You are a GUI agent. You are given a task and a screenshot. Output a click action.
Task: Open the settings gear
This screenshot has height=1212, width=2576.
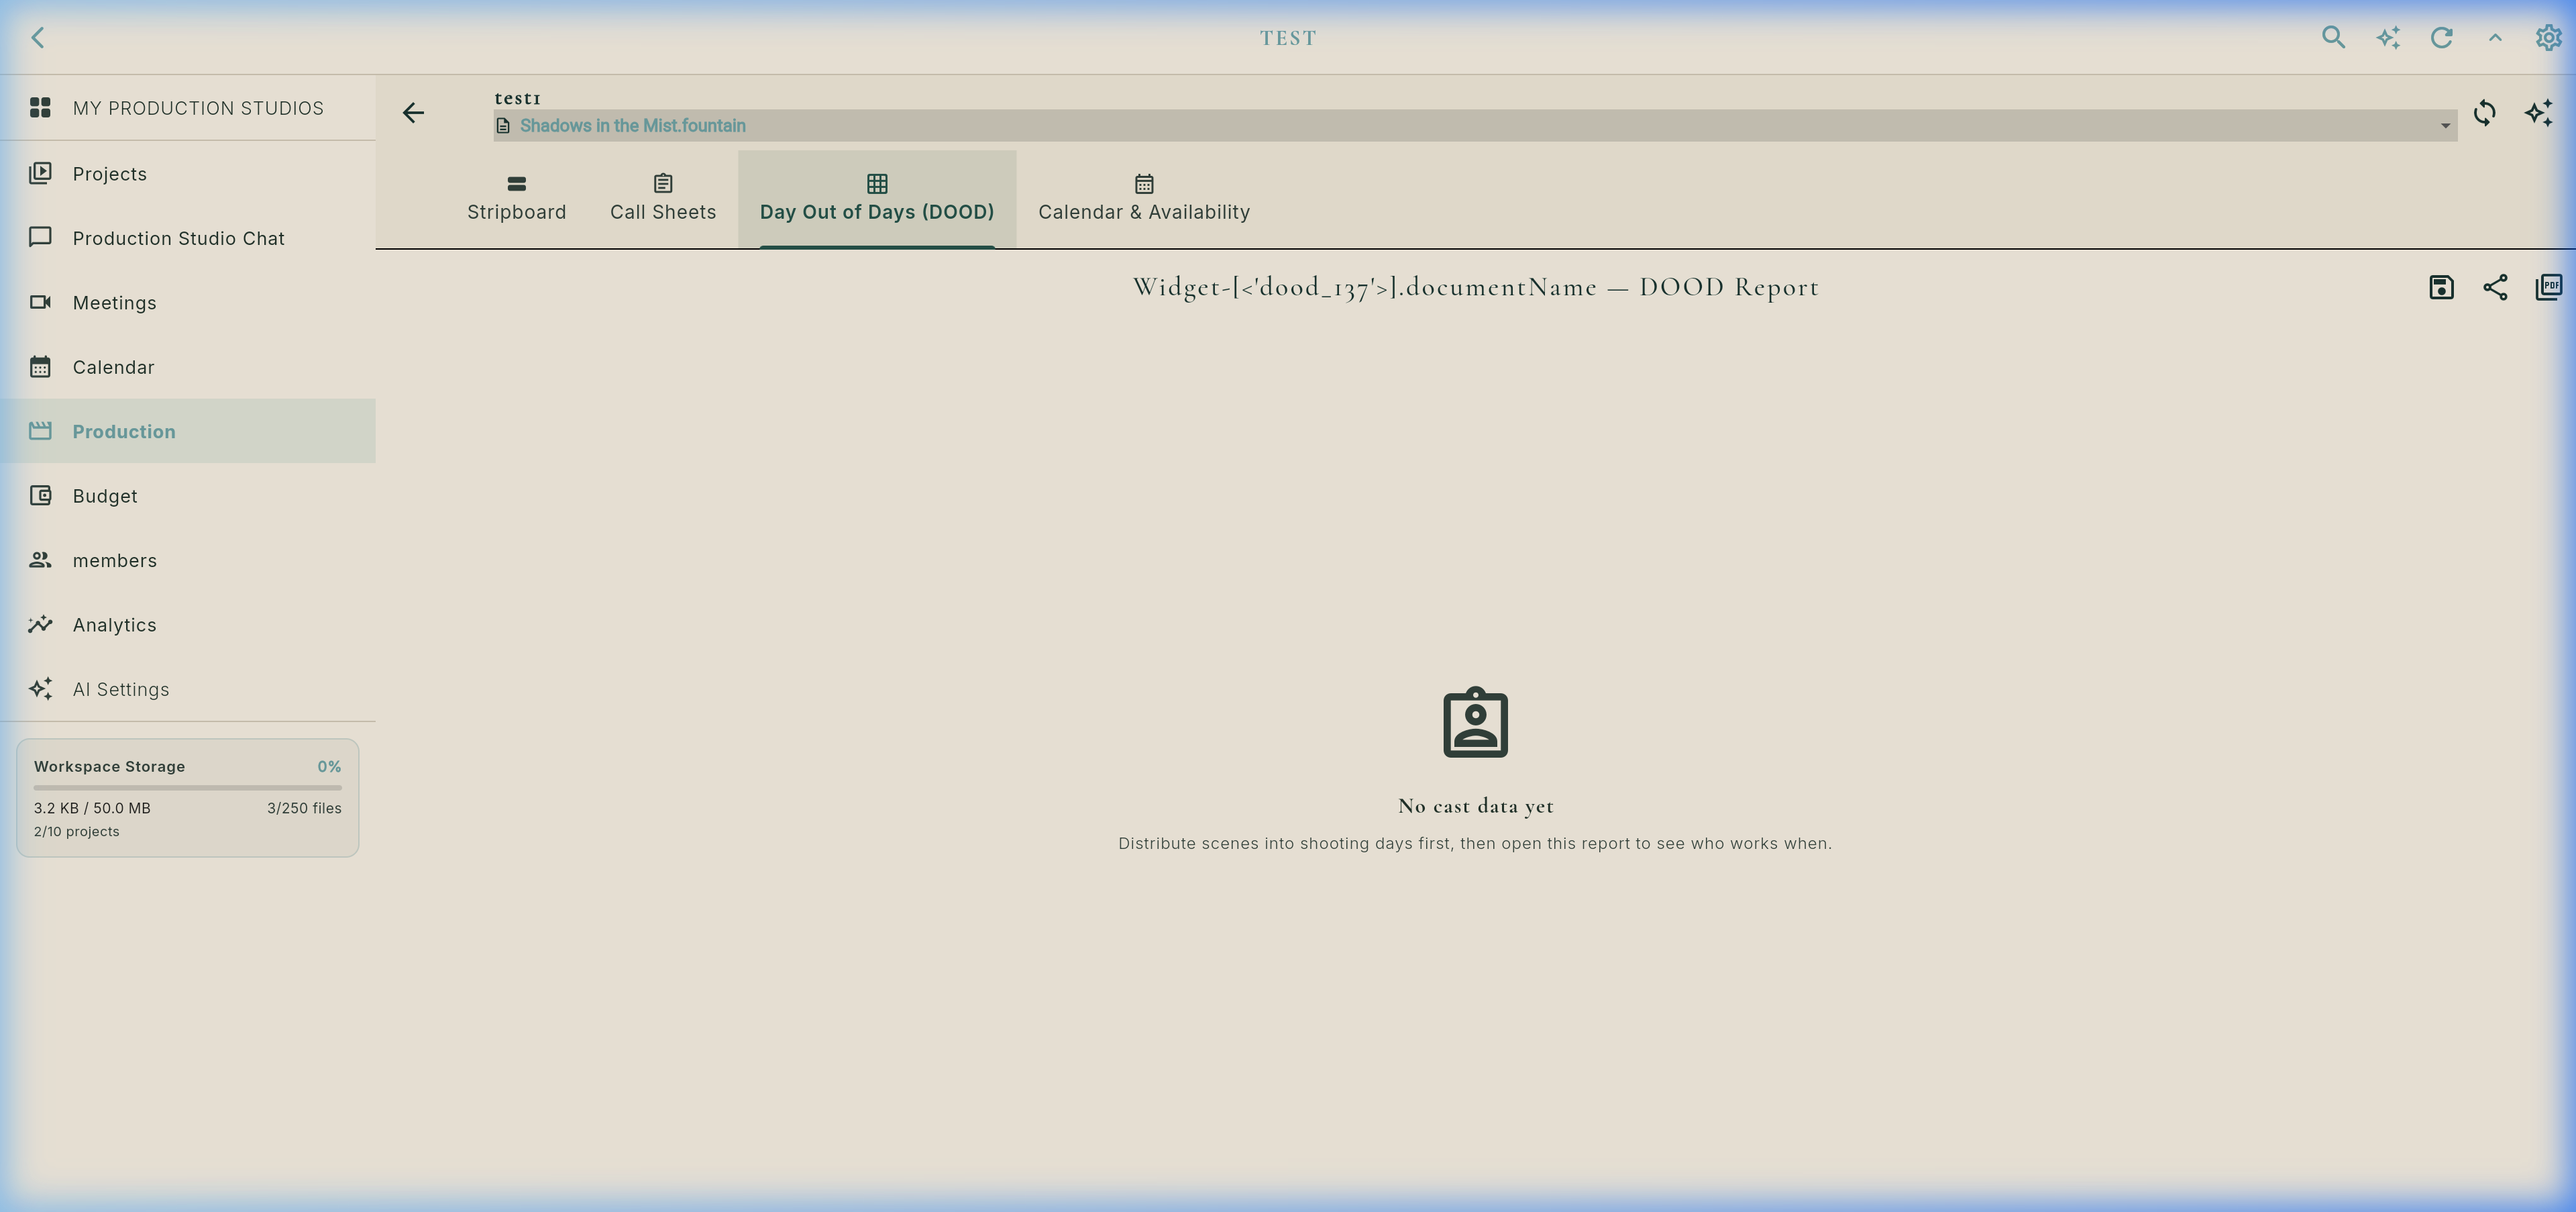point(2548,38)
